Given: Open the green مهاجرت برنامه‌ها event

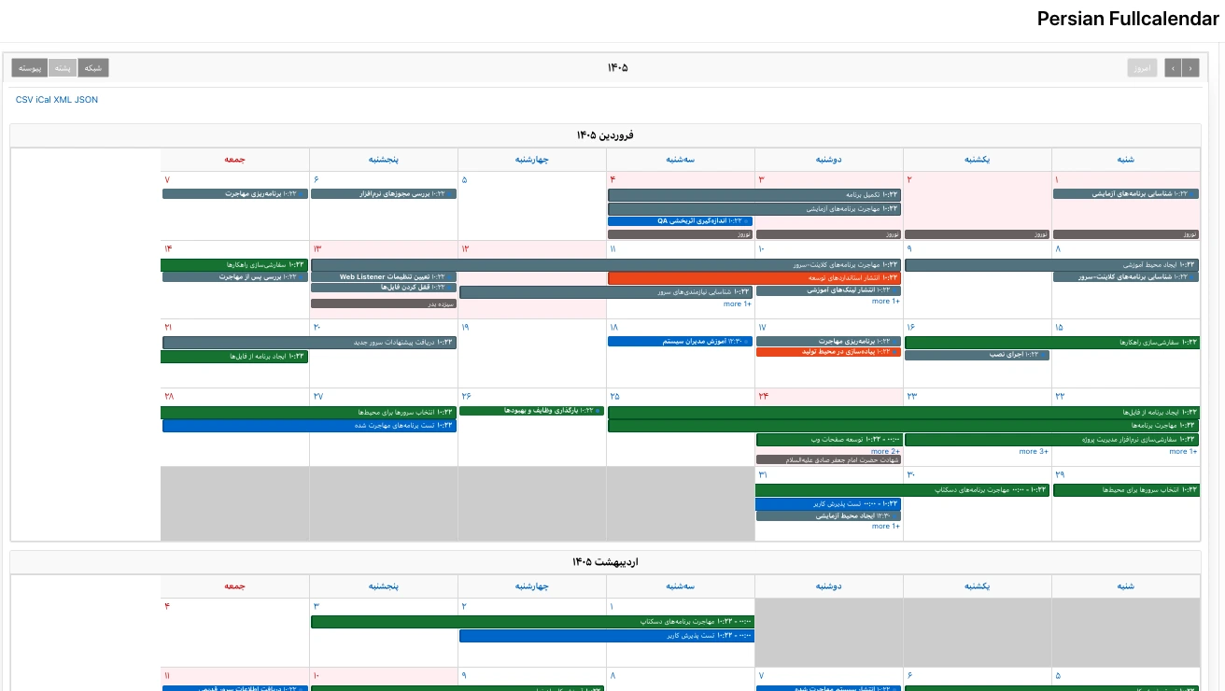Looking at the screenshot, I should 904,426.
